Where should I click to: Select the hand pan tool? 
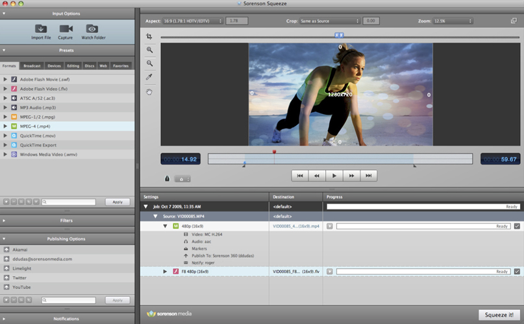click(149, 91)
